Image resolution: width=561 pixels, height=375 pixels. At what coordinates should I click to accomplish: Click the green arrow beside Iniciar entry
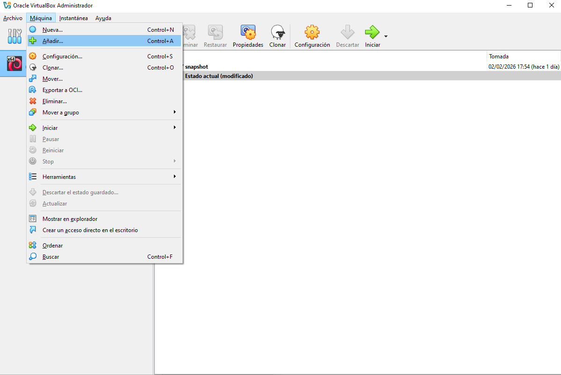click(33, 127)
